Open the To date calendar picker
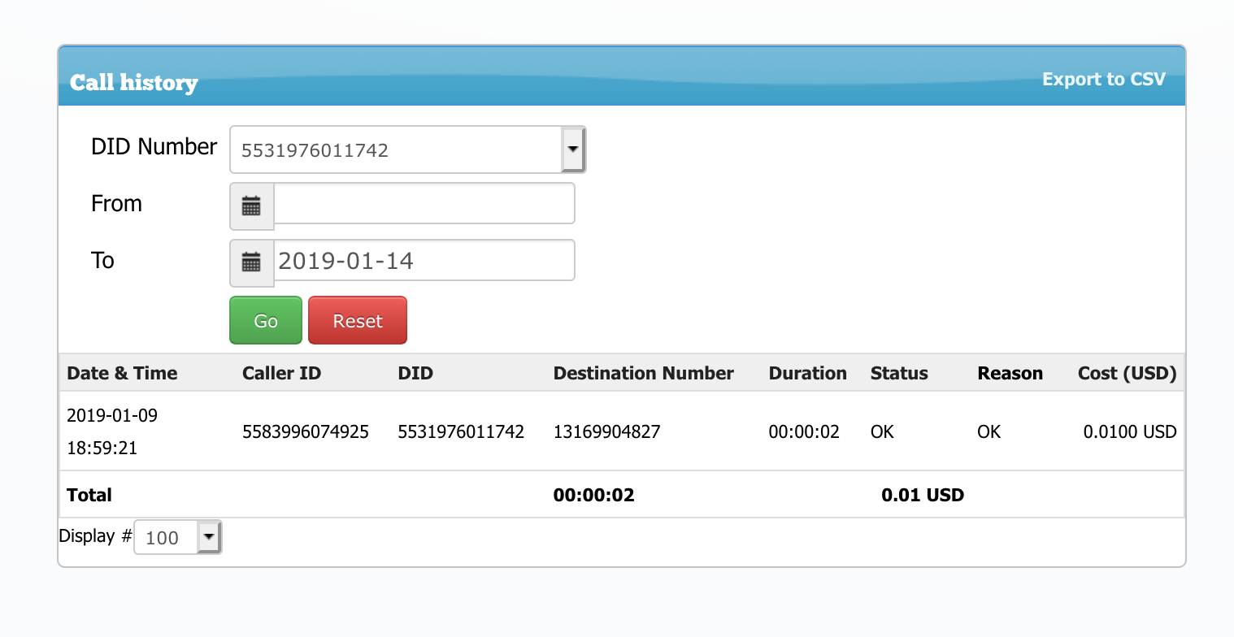The image size is (1234, 637). pos(252,262)
